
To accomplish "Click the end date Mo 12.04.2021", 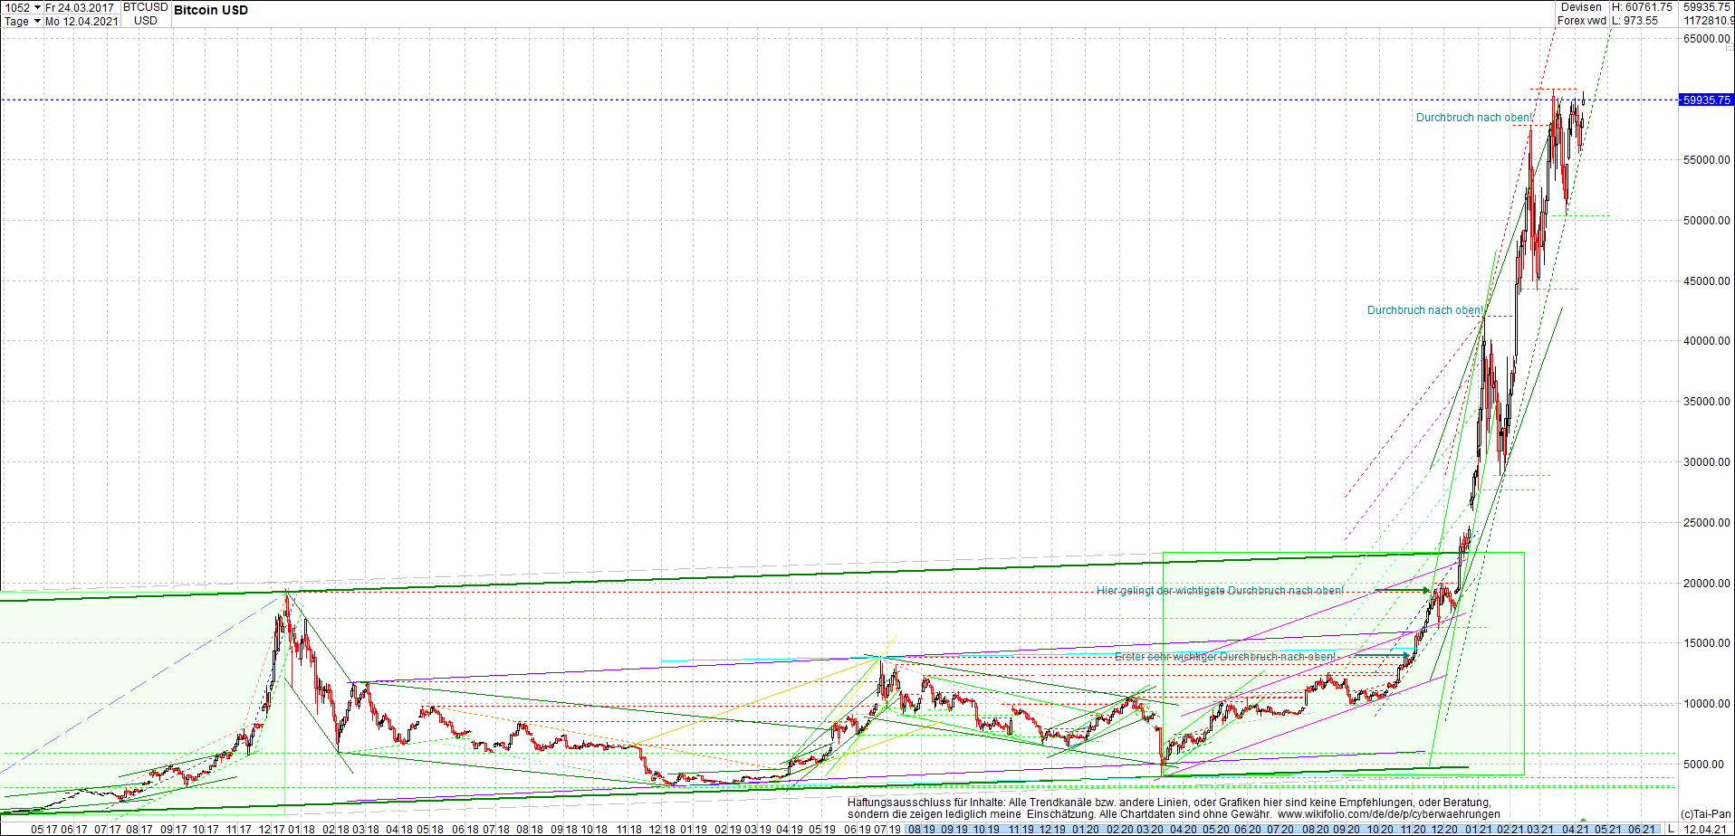I will tap(81, 21).
